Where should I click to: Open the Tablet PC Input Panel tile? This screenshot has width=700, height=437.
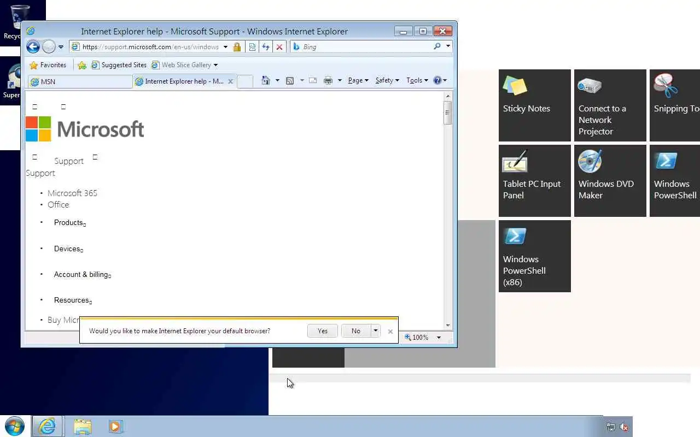535,181
